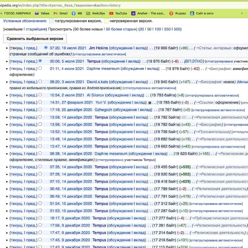This screenshot has height=248, width=248.
Task: Click the YouTube bookmark icon
Action: point(111,13)
